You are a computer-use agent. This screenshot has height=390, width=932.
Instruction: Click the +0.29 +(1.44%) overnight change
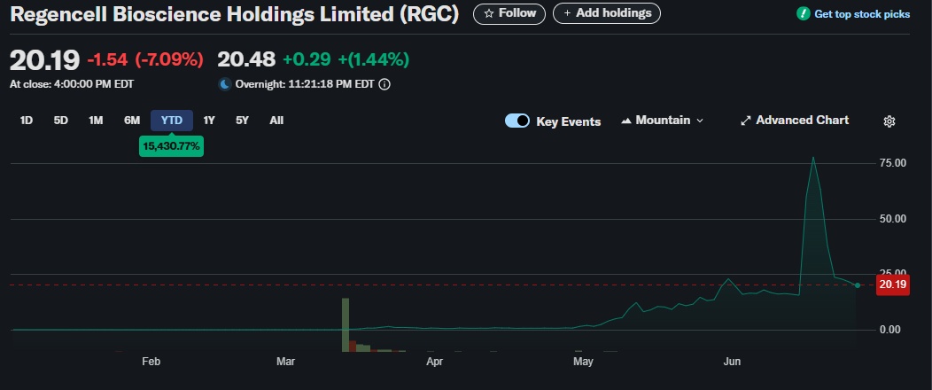tap(346, 59)
